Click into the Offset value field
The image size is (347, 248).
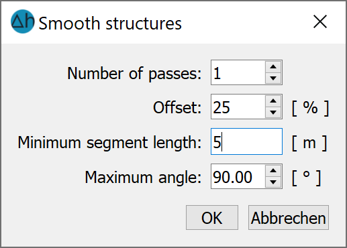(x=238, y=107)
